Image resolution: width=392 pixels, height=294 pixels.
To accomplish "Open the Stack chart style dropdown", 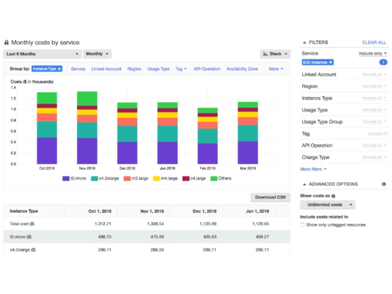I will [275, 54].
